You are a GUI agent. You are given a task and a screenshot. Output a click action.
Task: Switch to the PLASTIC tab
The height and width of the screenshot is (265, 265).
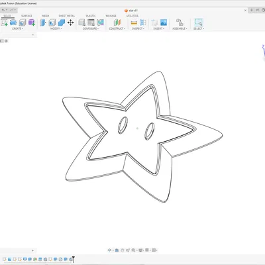tap(91, 16)
